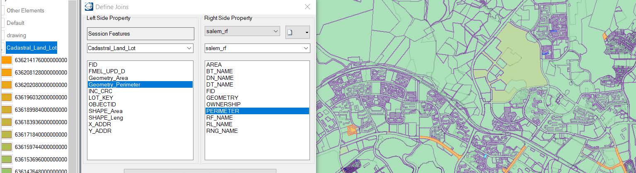This screenshot has height=173, width=636.
Task: Select the Cadastral_Land_Lot layer
Action: click(31, 48)
